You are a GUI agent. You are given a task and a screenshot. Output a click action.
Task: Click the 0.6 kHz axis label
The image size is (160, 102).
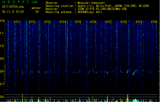[x=2, y=97]
